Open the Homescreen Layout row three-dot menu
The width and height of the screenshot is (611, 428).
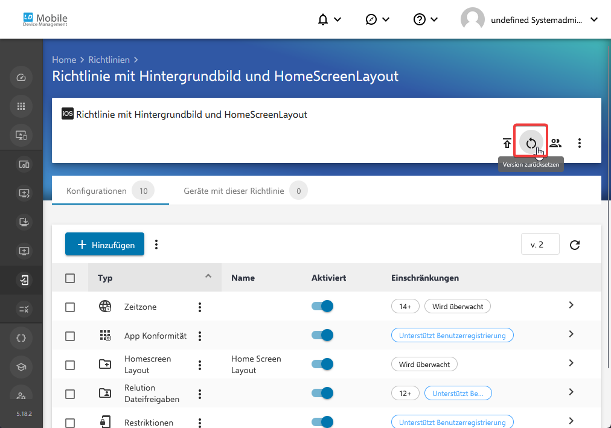pyautogui.click(x=199, y=365)
